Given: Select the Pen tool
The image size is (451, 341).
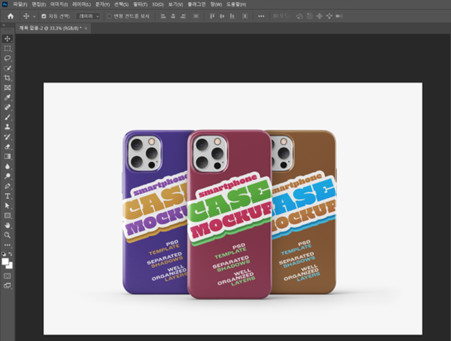Looking at the screenshot, I should click(x=7, y=186).
